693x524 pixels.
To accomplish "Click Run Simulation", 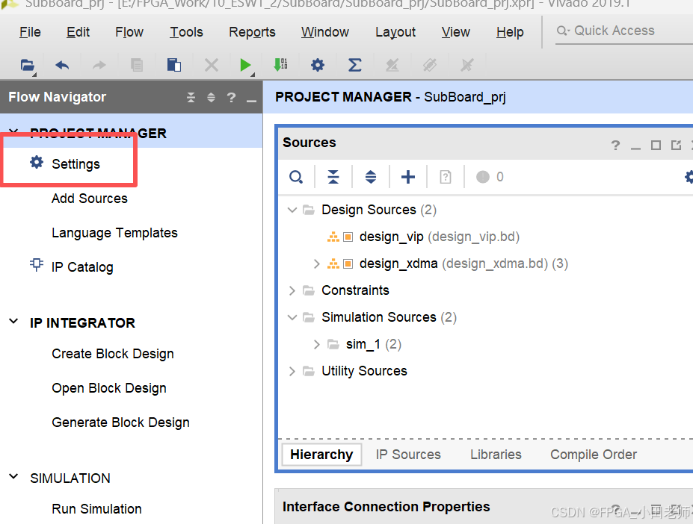I will (x=96, y=509).
